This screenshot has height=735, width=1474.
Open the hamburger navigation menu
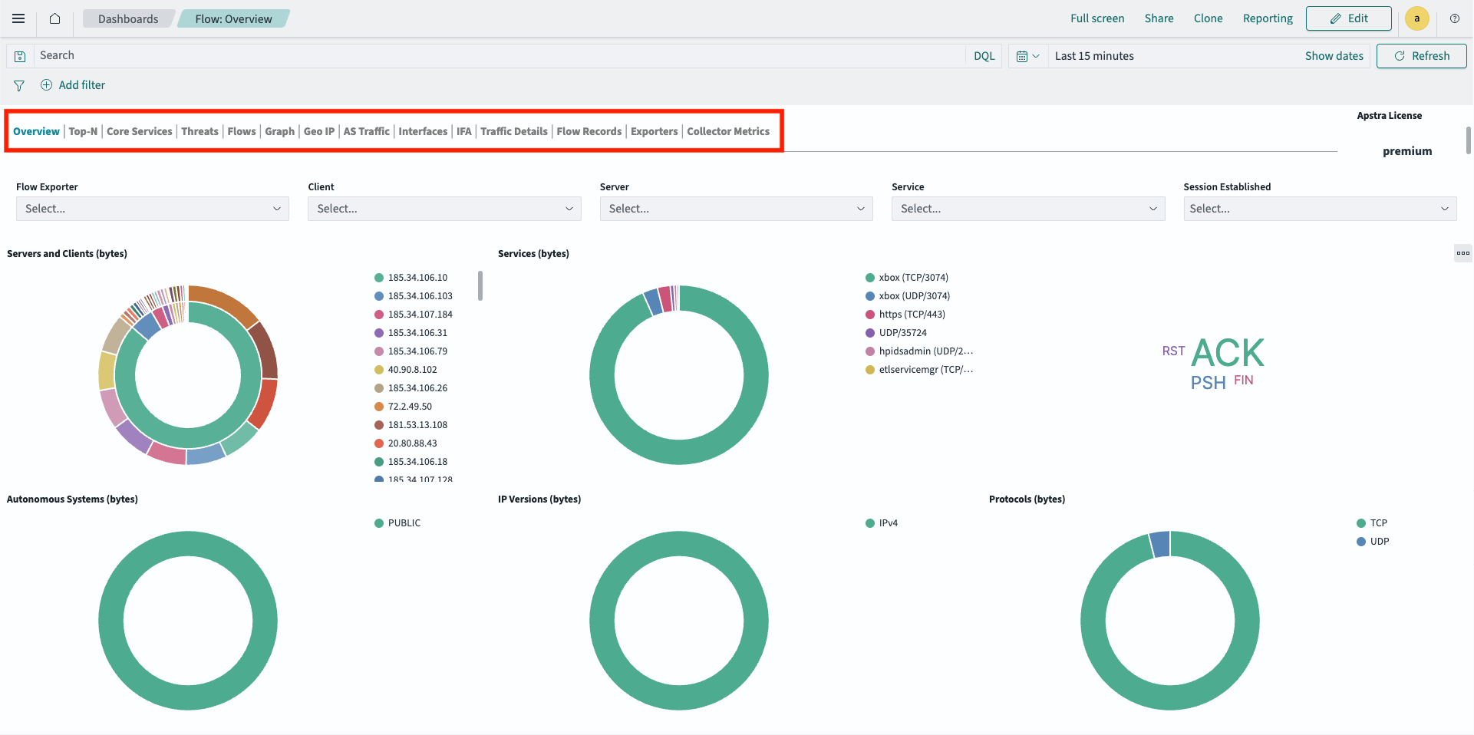(x=18, y=18)
